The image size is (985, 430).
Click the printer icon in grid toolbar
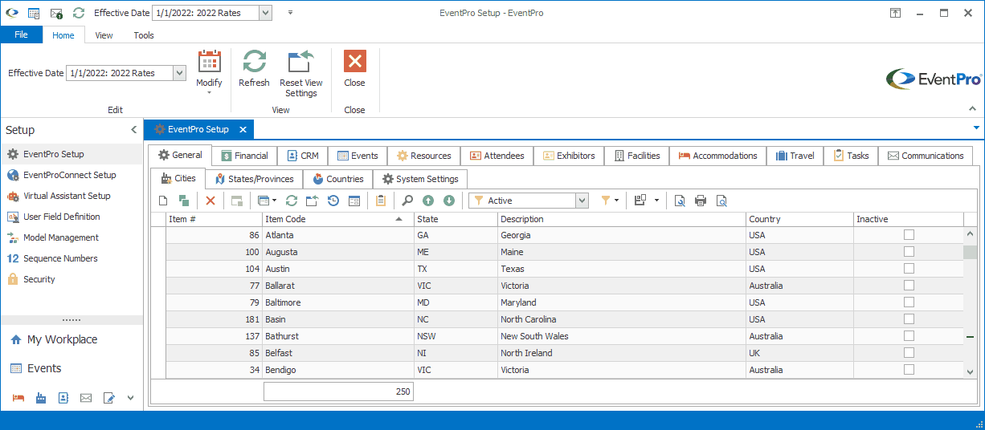click(701, 201)
